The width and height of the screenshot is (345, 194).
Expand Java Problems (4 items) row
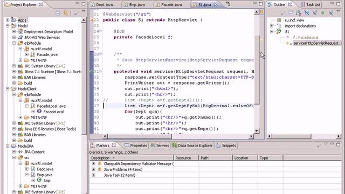click(x=93, y=169)
